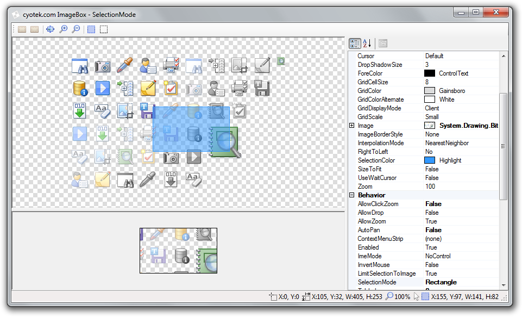Click the blue Highlight SelectionColor swatch

click(430, 160)
